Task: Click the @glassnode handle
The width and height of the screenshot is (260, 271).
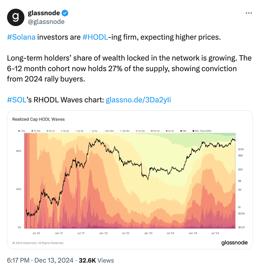Action: [x=46, y=22]
